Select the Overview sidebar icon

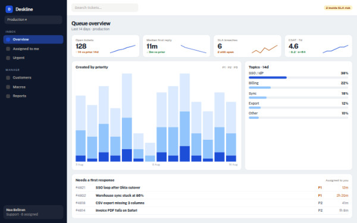tap(8, 39)
